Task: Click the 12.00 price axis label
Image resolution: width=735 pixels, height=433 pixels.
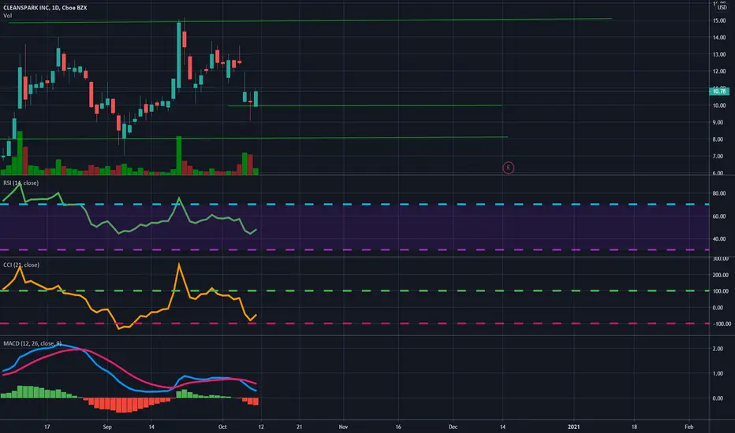Action: 719,71
